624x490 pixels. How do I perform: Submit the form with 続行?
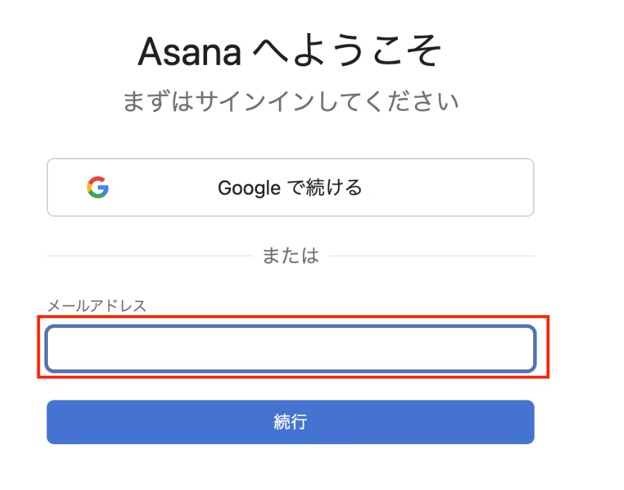290,422
